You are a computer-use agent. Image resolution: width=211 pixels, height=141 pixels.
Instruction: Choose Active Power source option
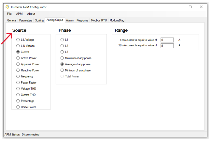pos(26,58)
